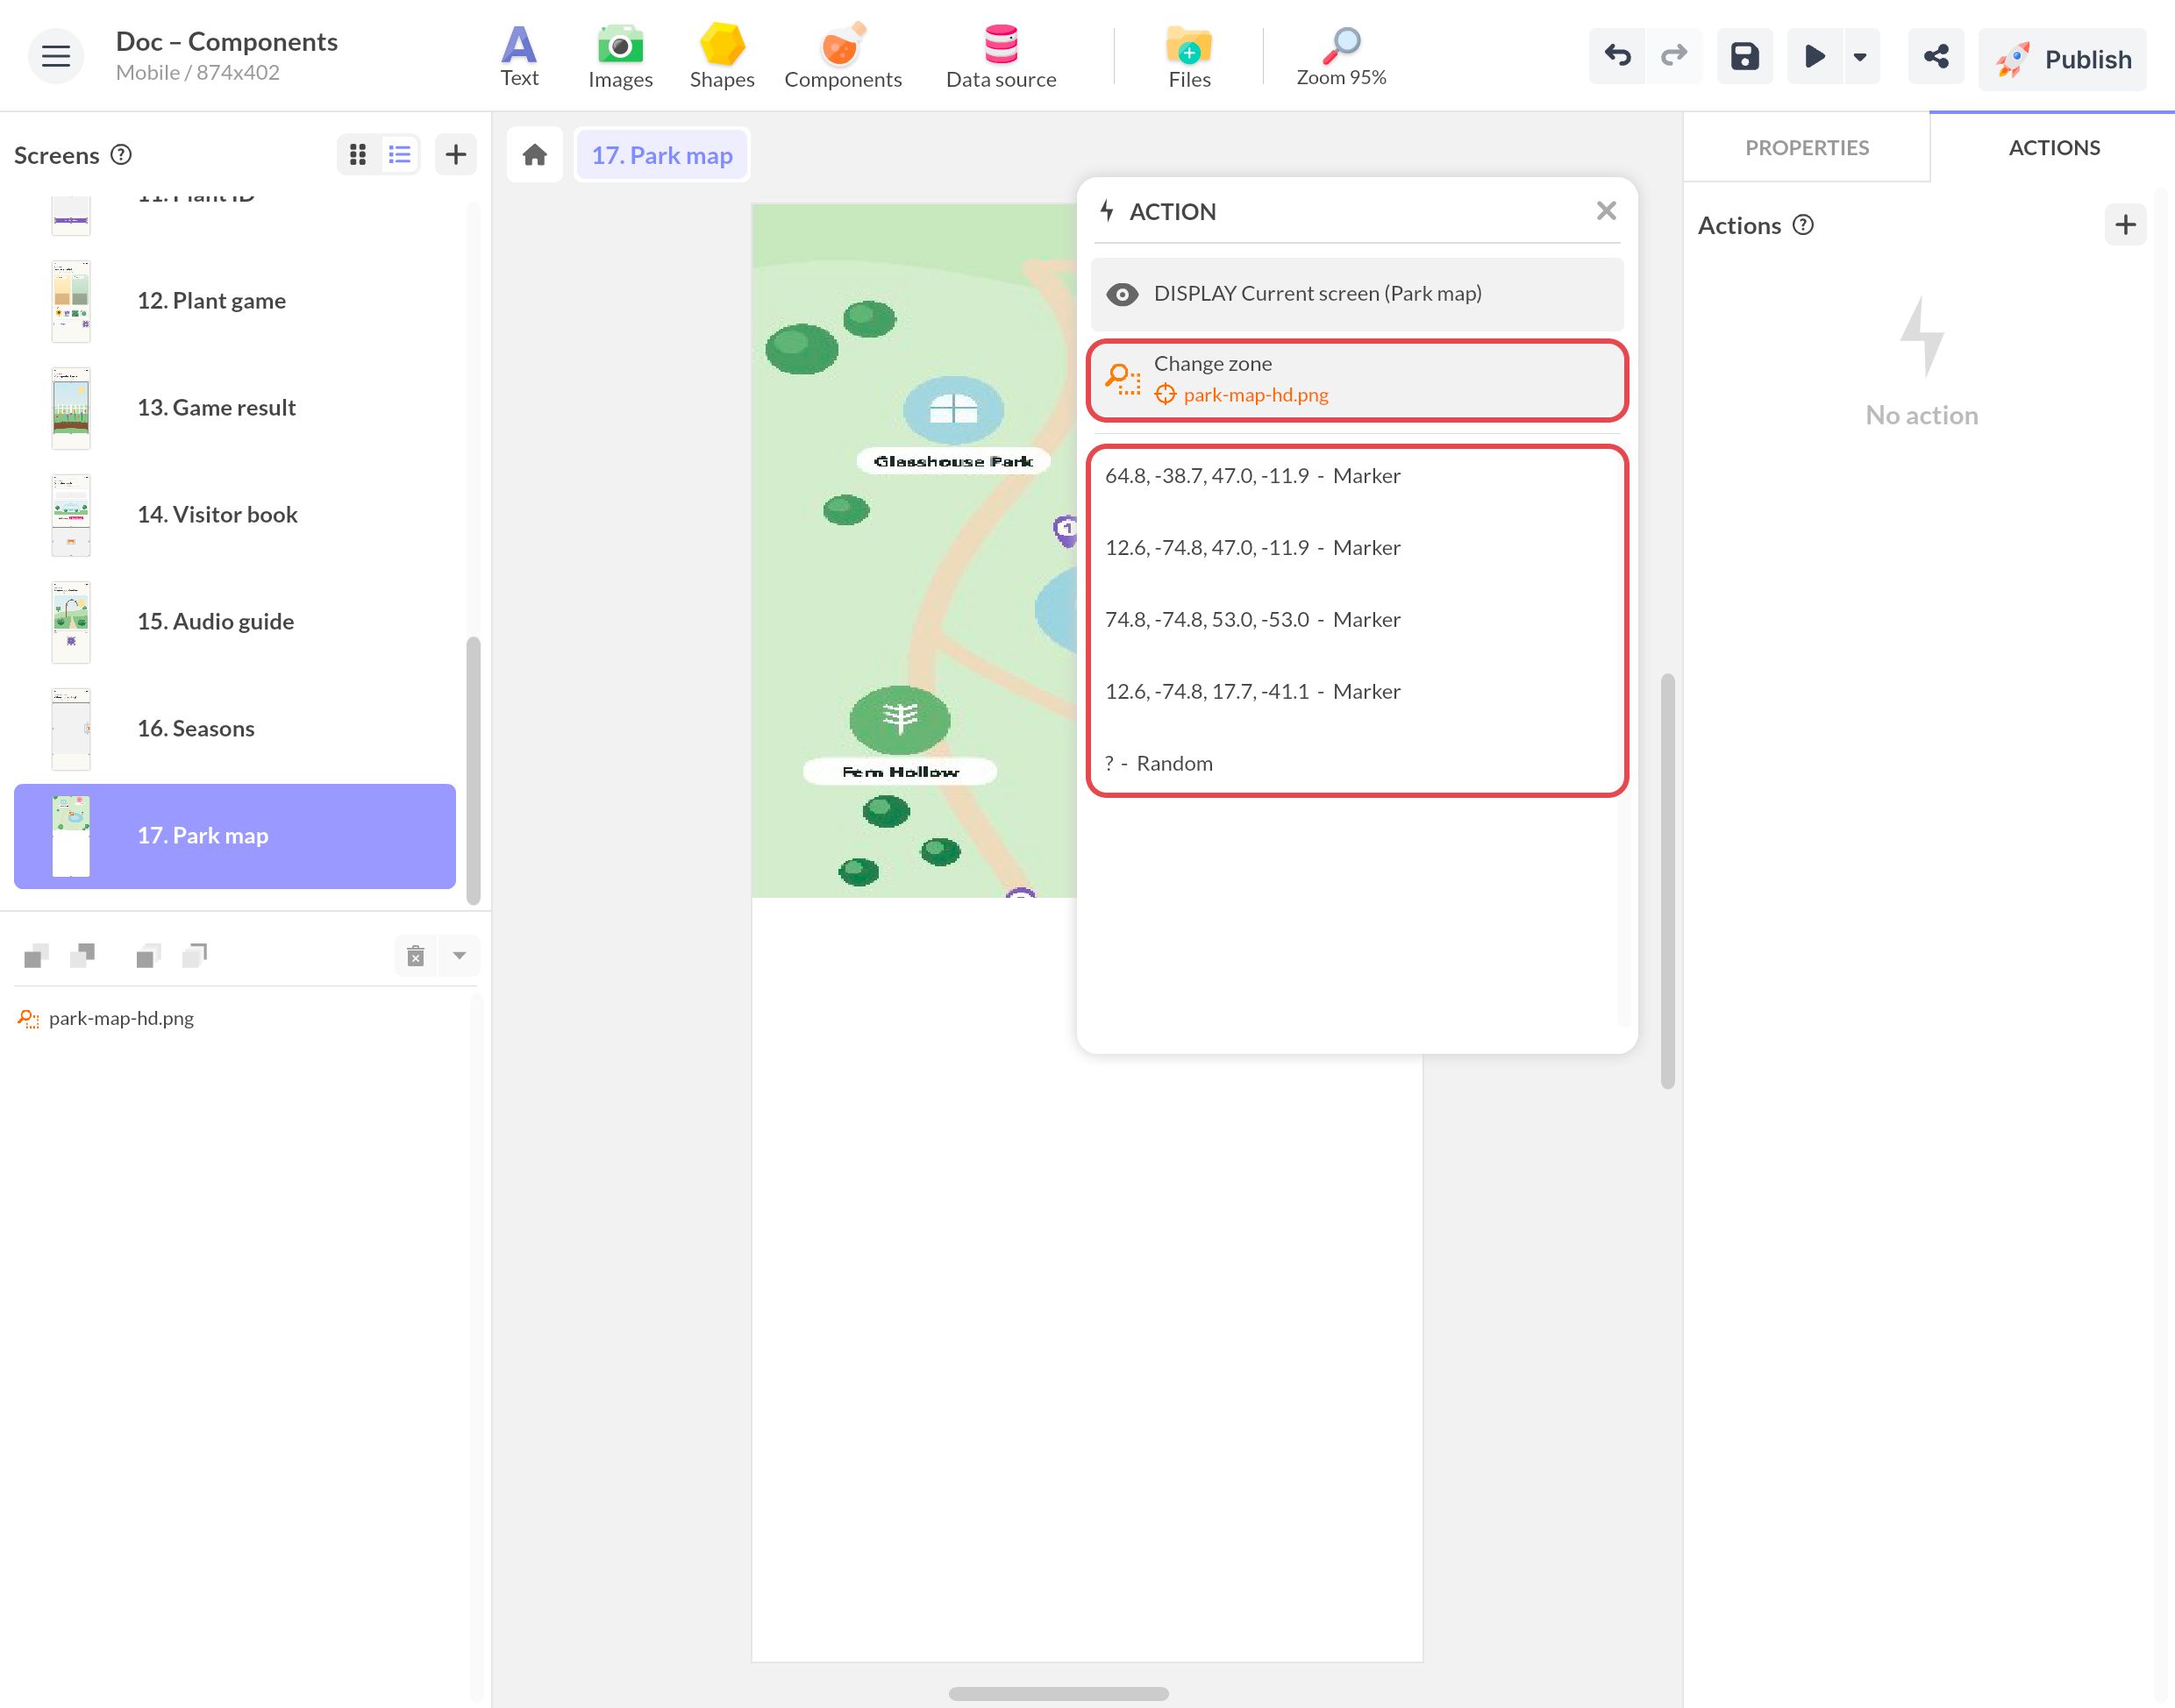Undo the last change
The height and width of the screenshot is (1708, 2175).
[1617, 57]
